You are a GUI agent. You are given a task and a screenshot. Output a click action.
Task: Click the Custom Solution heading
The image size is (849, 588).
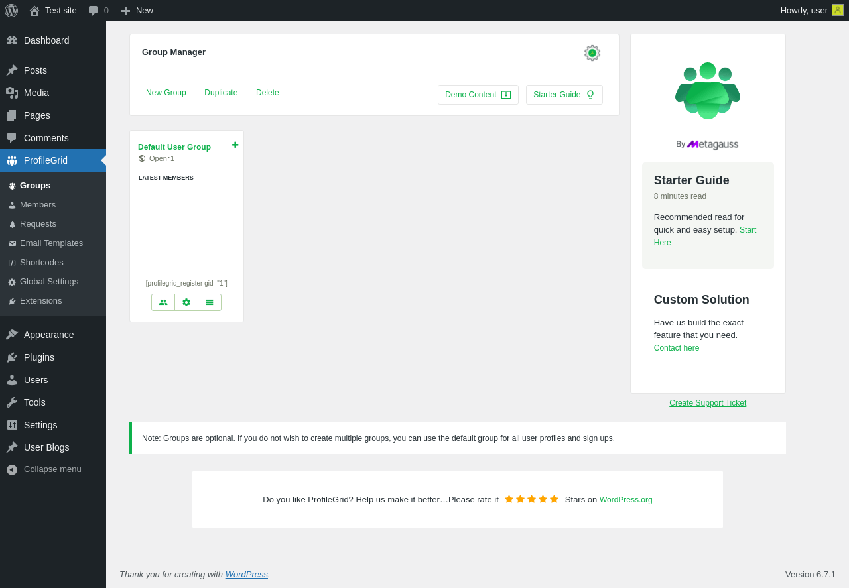click(x=702, y=300)
